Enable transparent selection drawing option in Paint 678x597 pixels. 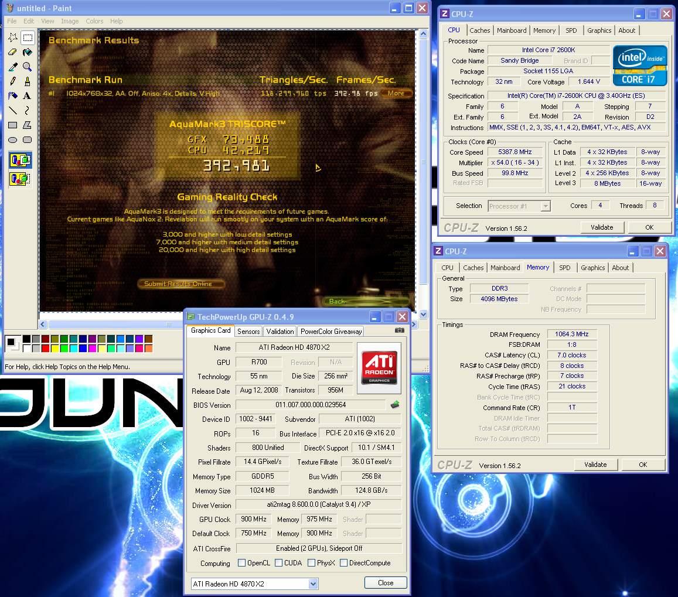click(x=21, y=178)
